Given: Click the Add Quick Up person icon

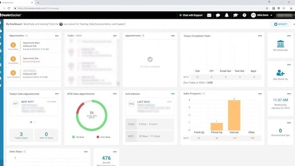Looking at the screenshot, I should click(280, 73).
